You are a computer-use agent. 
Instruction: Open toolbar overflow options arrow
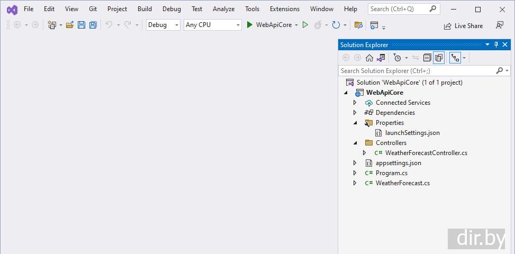(384, 28)
